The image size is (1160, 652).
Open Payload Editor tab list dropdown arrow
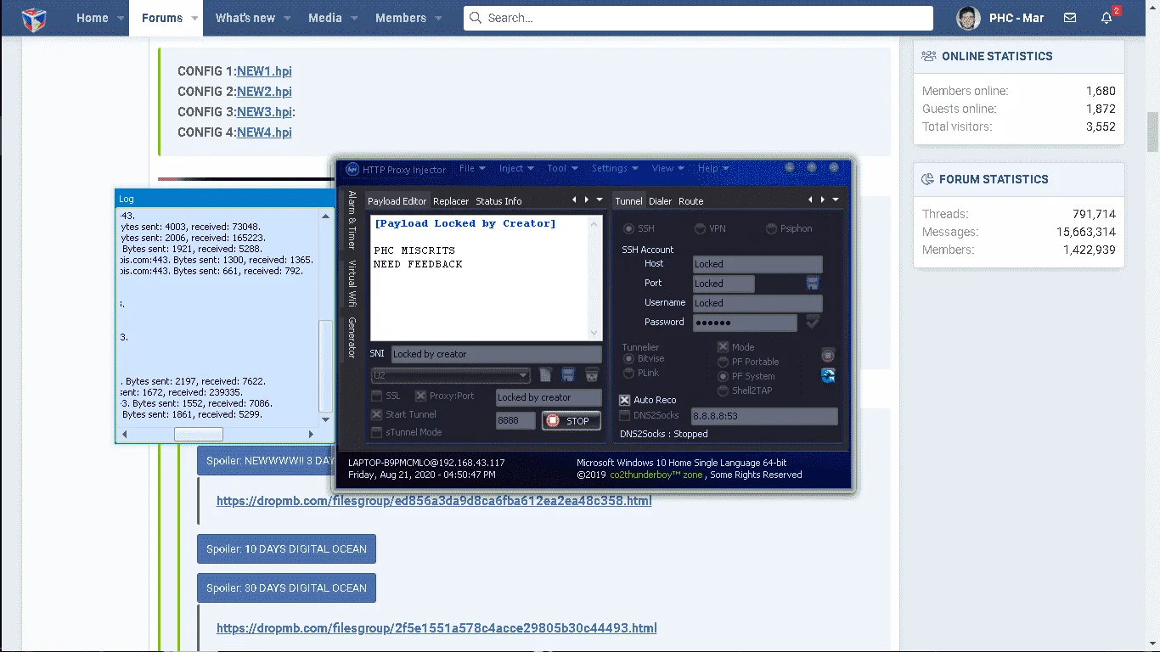click(x=600, y=200)
